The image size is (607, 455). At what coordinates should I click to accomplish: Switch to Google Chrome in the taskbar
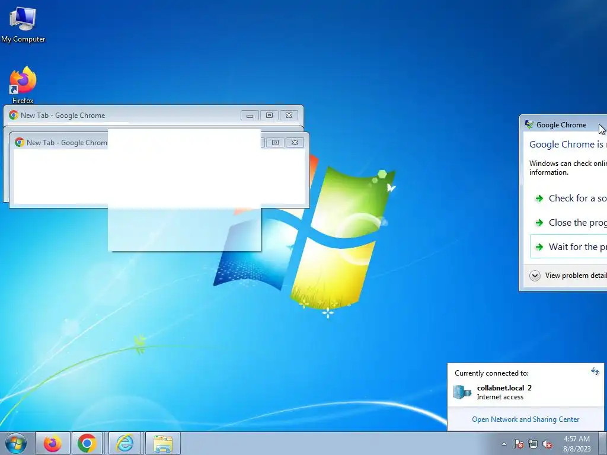[x=87, y=443]
